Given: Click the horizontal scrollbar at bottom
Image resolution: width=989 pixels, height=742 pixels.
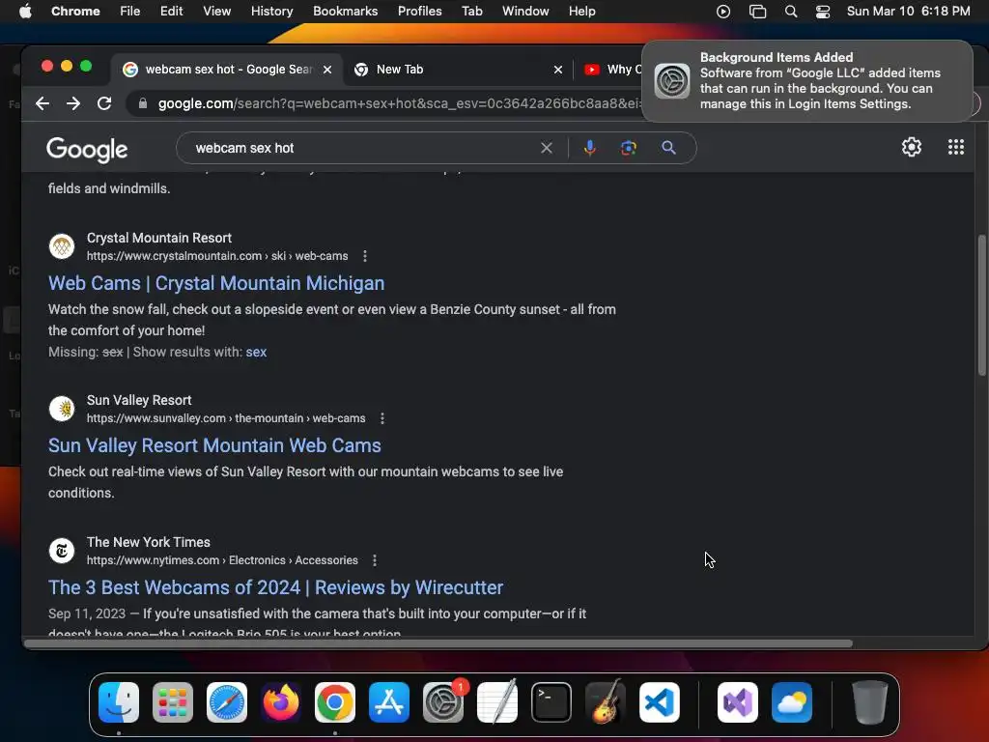Looking at the screenshot, I should [438, 643].
